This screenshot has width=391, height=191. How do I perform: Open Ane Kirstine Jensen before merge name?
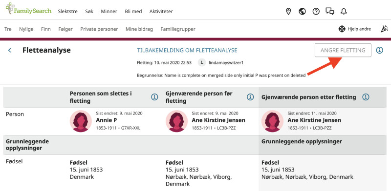point(218,120)
